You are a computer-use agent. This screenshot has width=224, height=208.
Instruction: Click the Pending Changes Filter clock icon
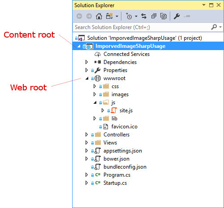coord(129,16)
